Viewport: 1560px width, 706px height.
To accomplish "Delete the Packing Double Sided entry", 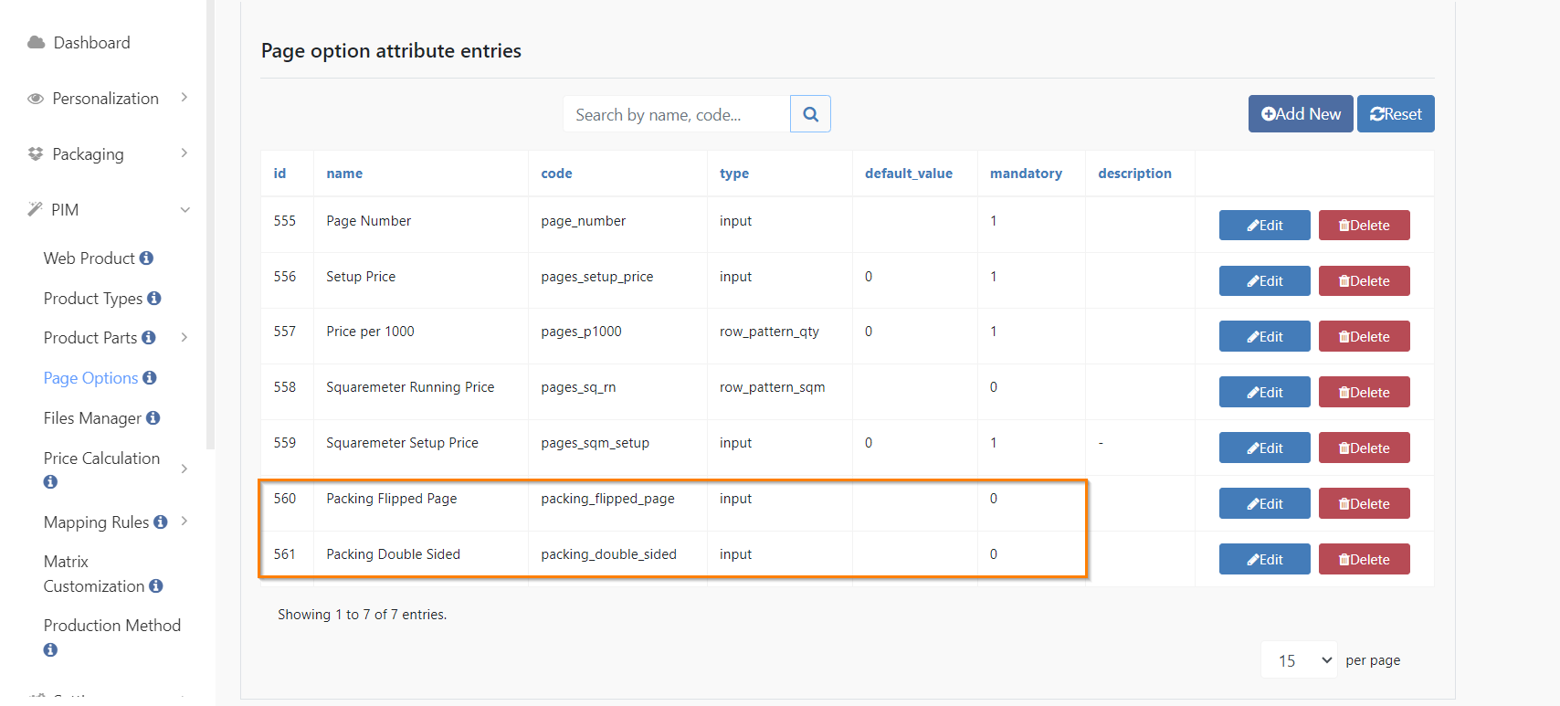I will coord(1365,560).
